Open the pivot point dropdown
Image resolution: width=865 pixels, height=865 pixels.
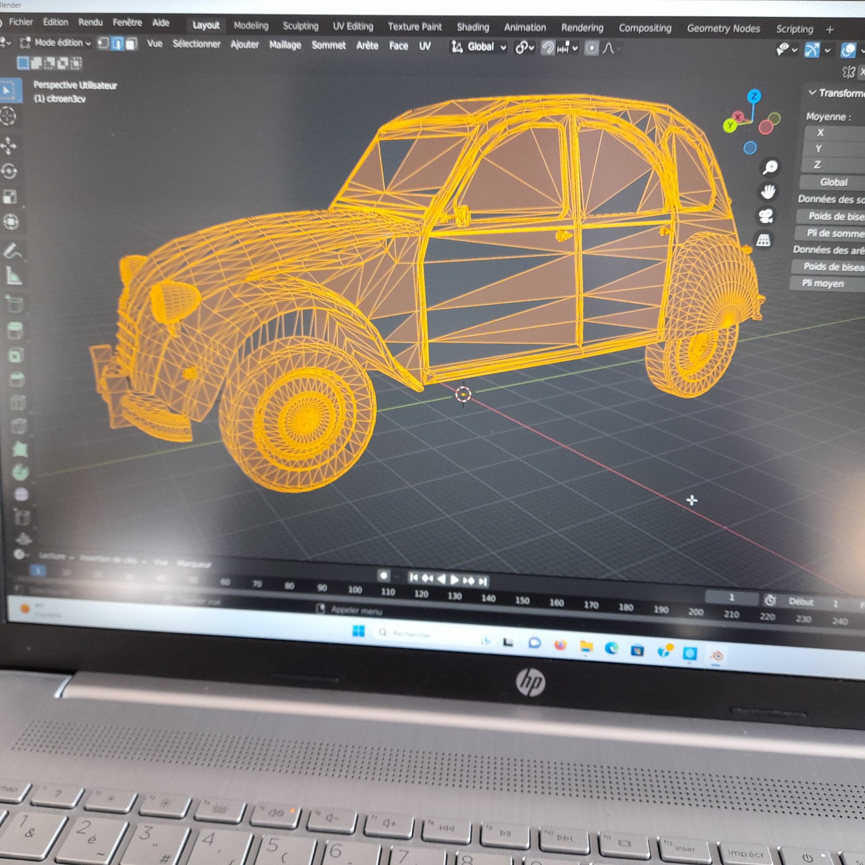(525, 48)
